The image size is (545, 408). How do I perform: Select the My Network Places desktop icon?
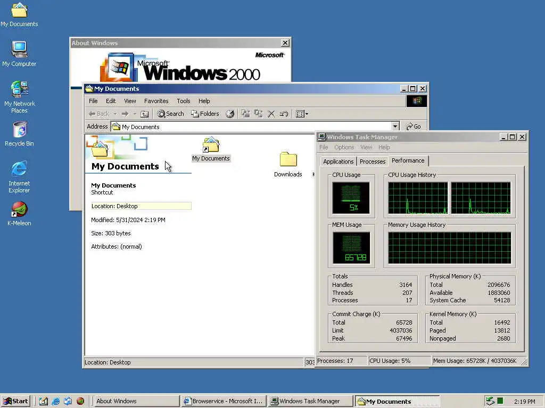(x=20, y=97)
